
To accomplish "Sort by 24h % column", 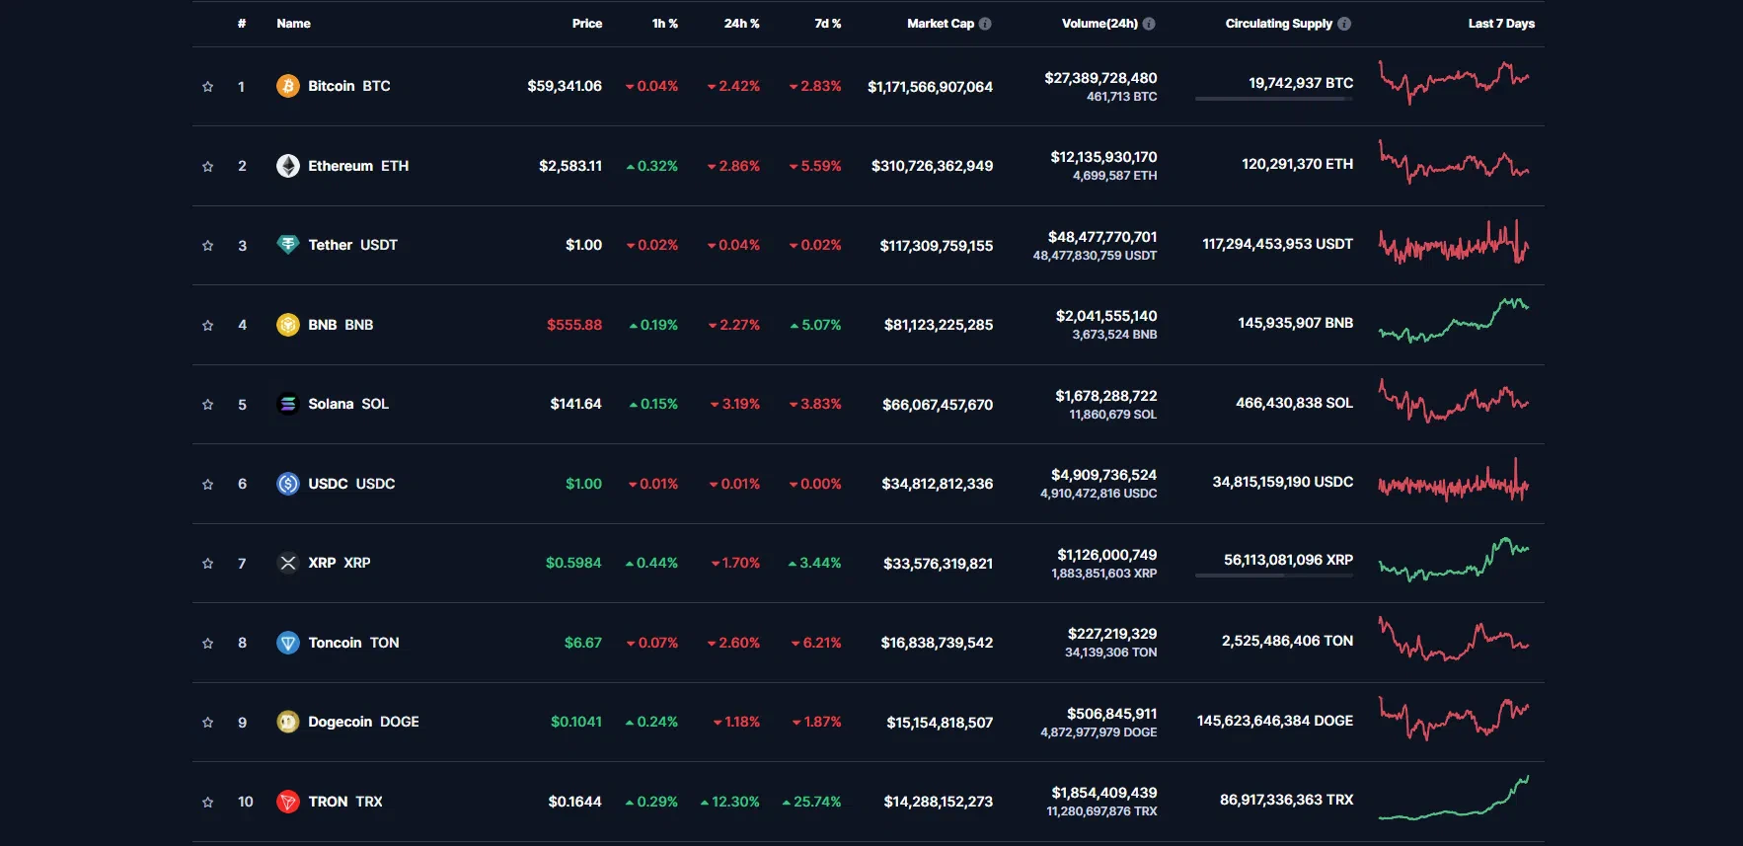I will click(742, 24).
